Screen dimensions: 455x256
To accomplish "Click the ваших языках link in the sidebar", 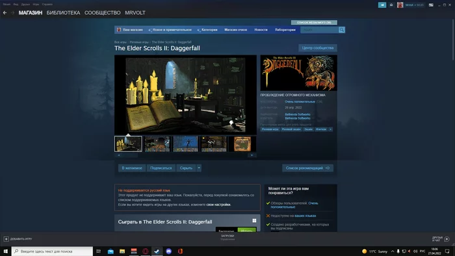I will [305, 216].
